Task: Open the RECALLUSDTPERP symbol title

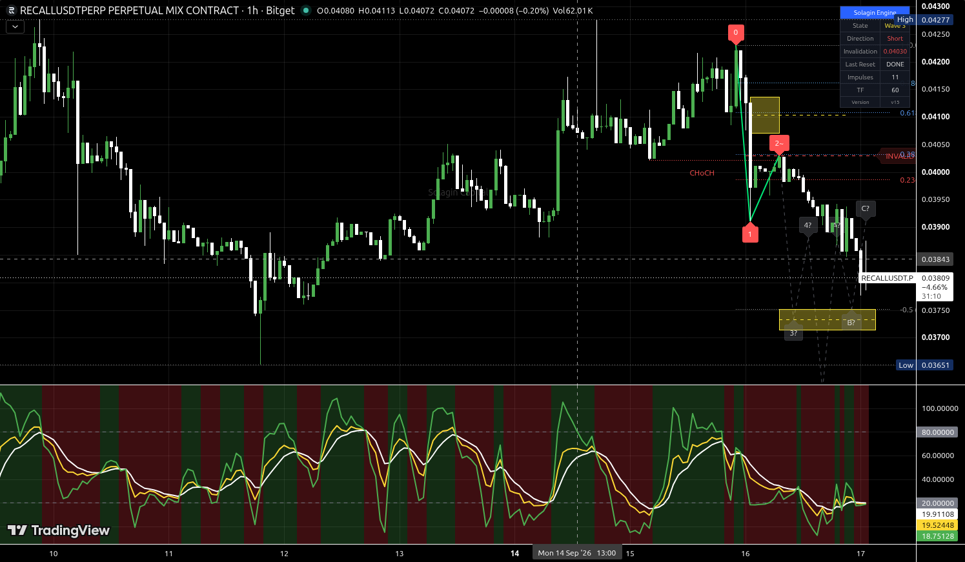Action: click(157, 10)
